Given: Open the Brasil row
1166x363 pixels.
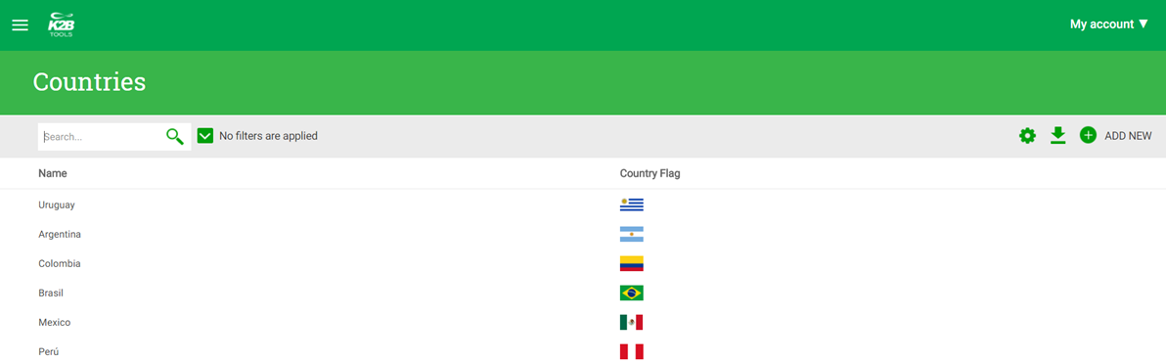Looking at the screenshot, I should tap(51, 294).
